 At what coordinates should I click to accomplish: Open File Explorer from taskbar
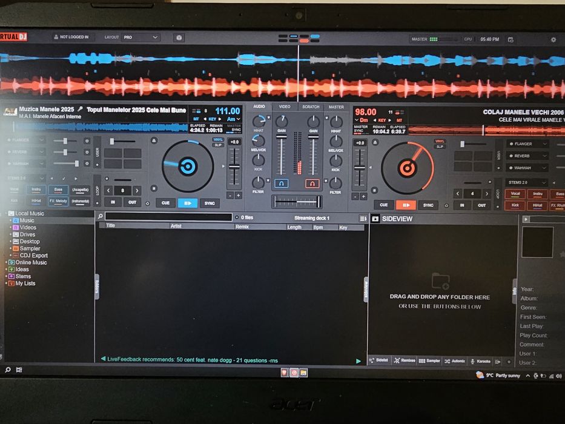(304, 373)
